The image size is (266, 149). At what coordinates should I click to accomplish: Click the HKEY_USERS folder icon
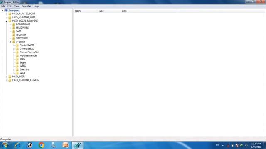click(x=10, y=77)
